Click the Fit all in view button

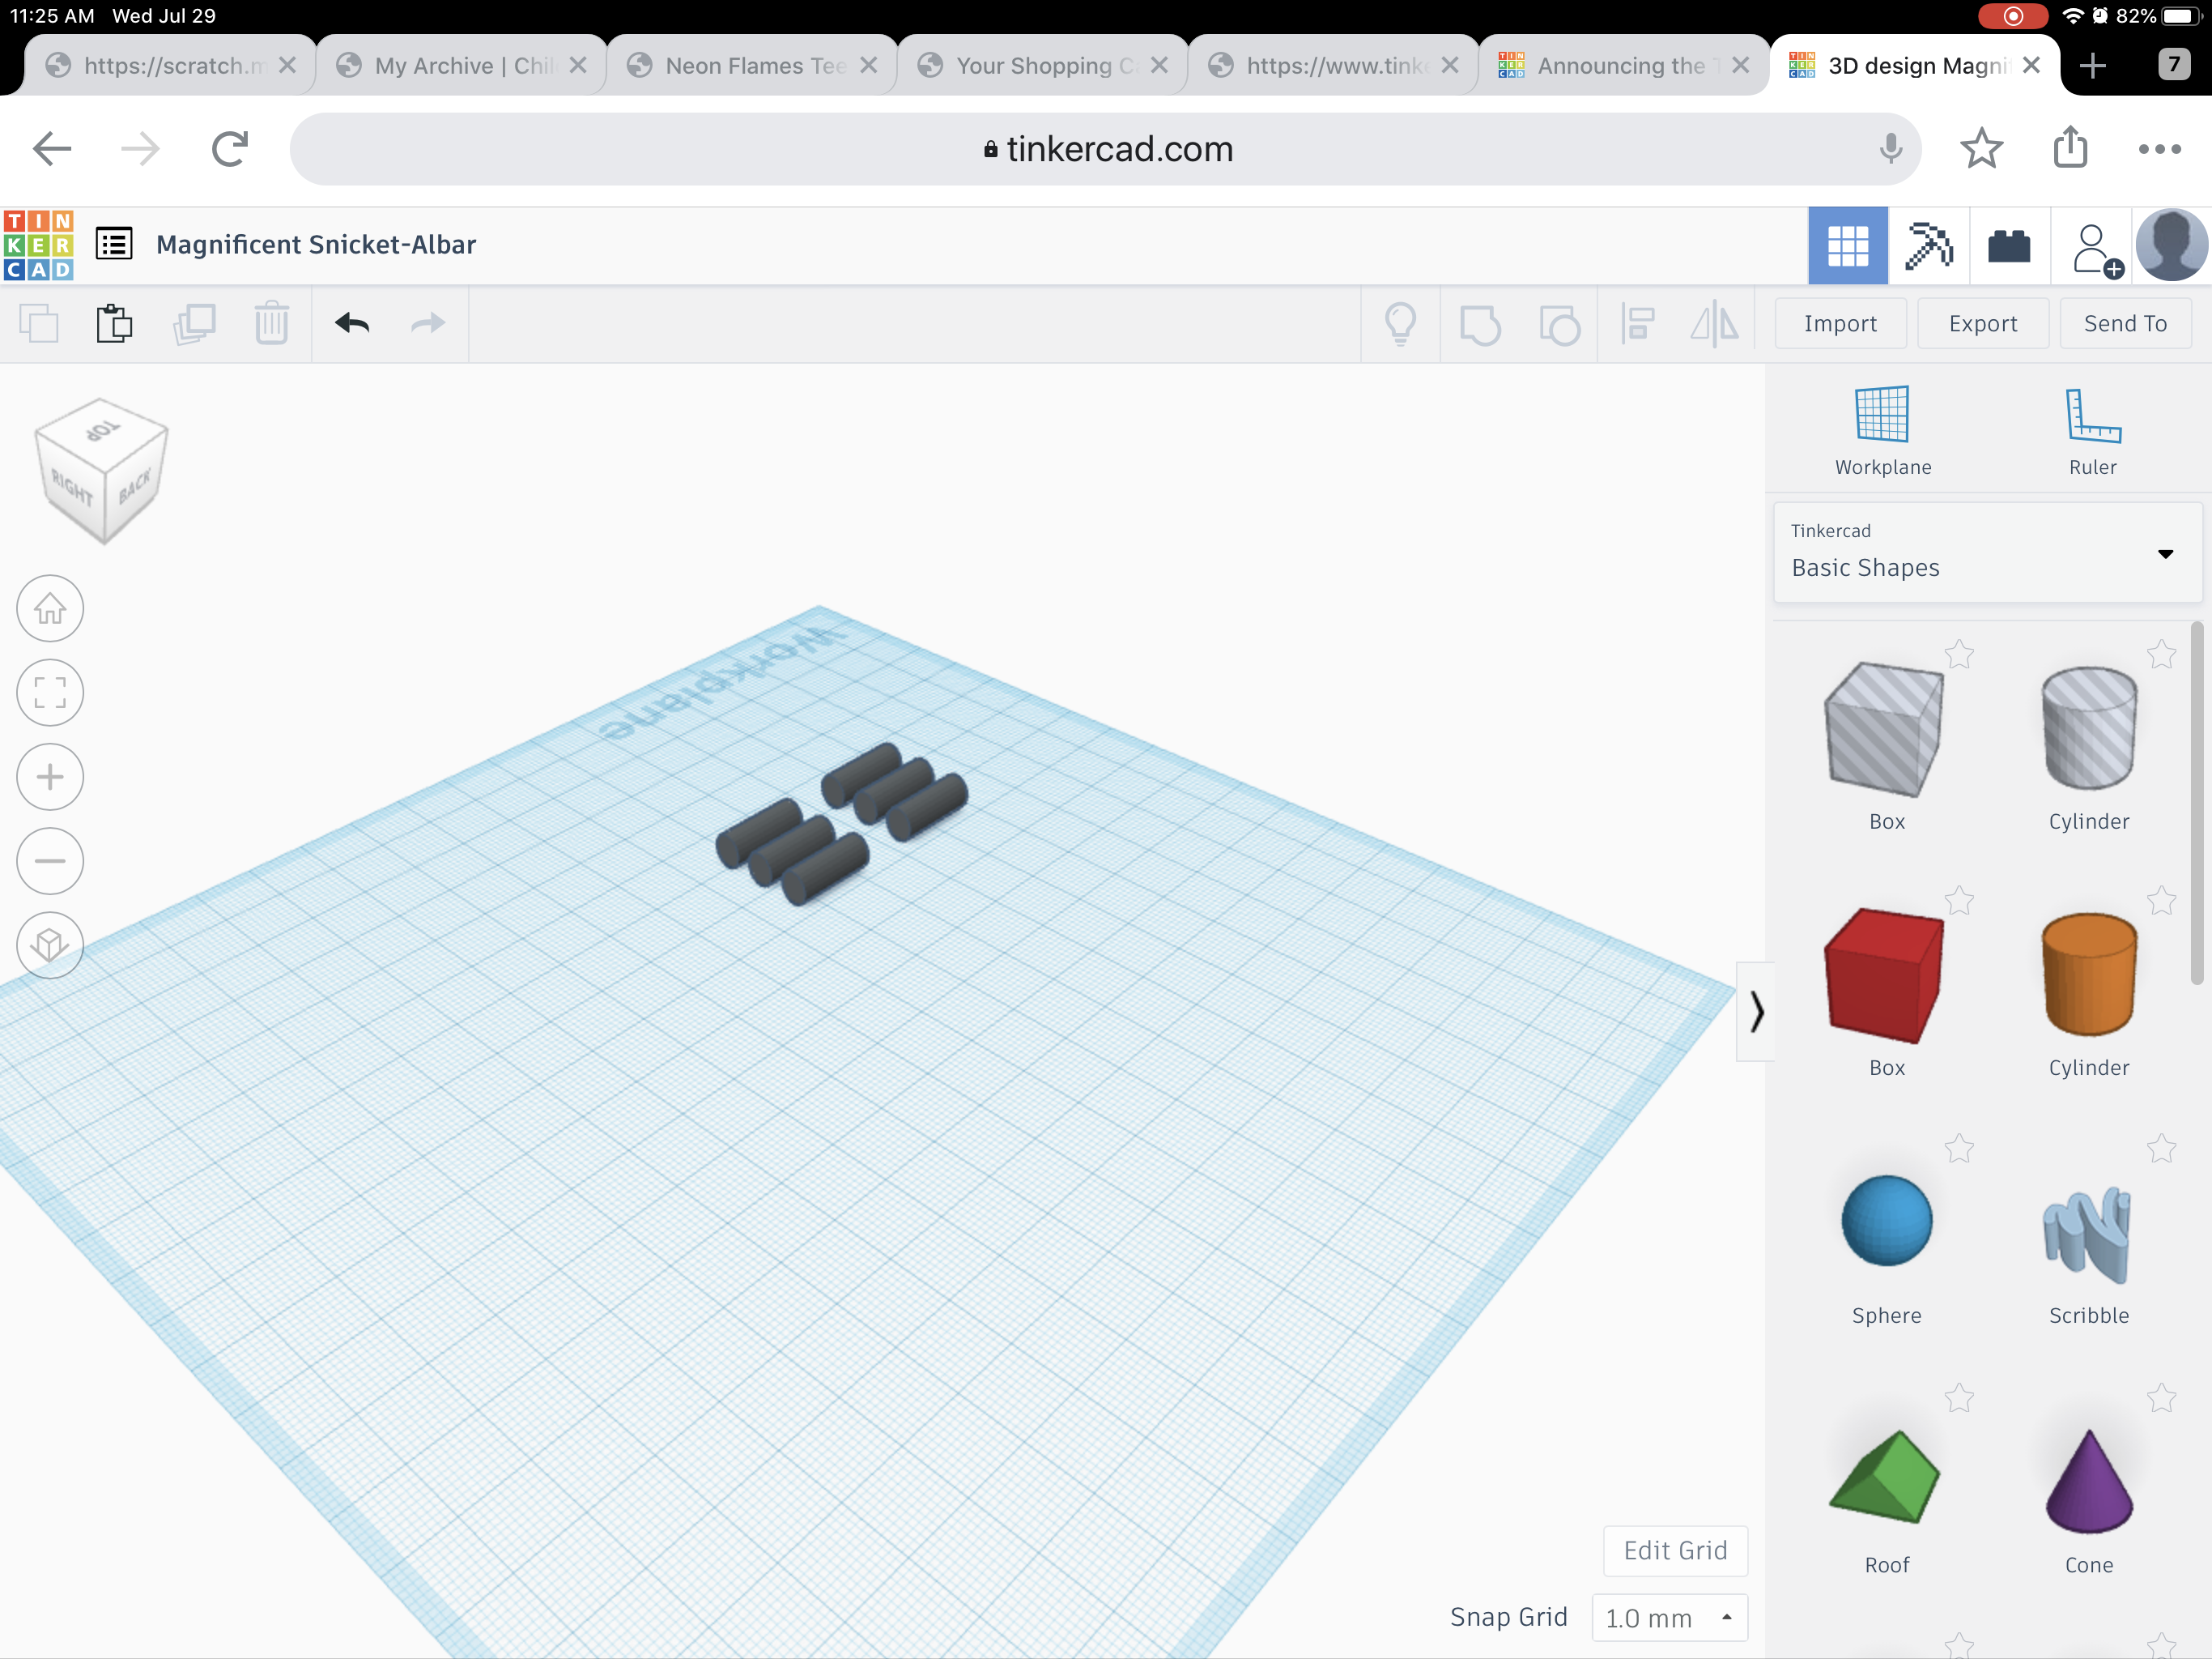point(50,693)
